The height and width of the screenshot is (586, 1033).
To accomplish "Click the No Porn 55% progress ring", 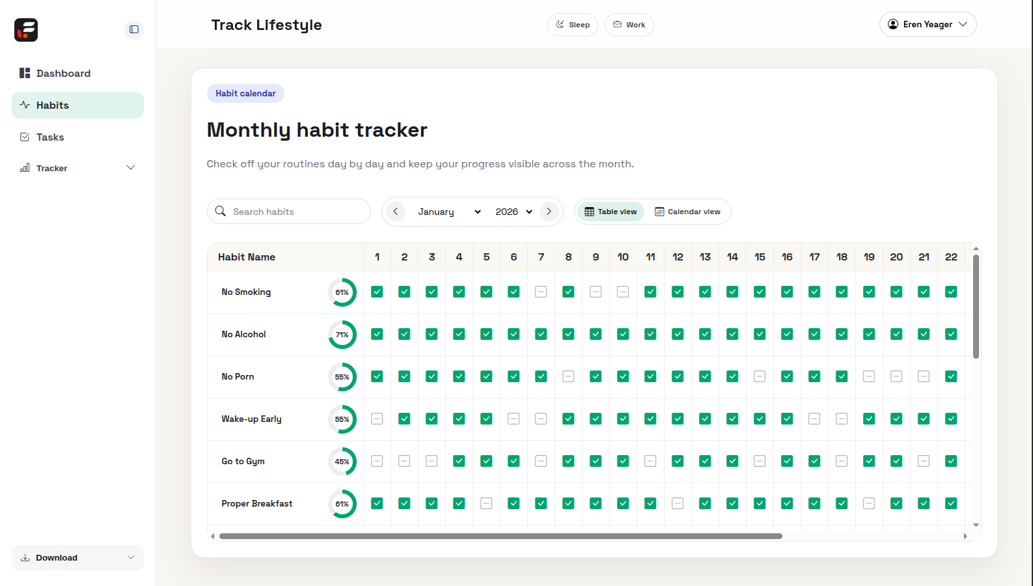I will 342,377.
